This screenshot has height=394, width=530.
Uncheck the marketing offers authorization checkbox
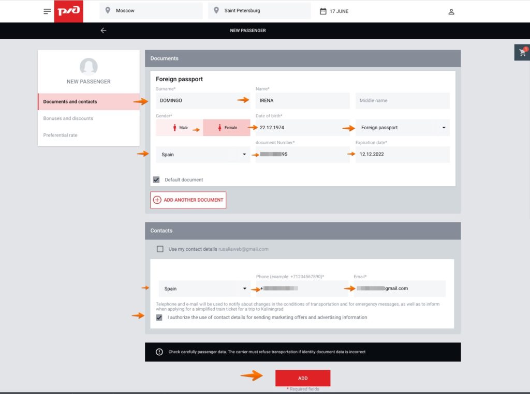tap(159, 317)
